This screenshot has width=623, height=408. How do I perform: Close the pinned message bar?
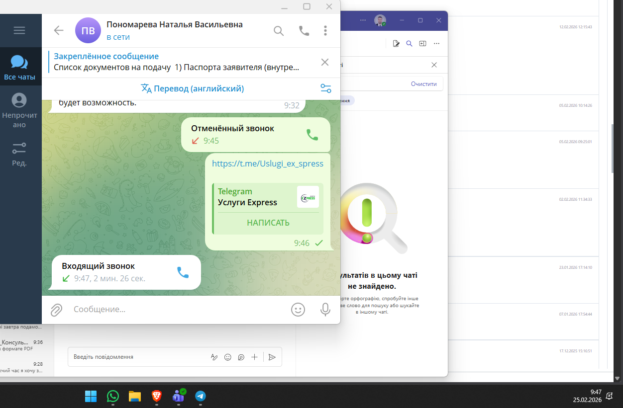tap(325, 62)
